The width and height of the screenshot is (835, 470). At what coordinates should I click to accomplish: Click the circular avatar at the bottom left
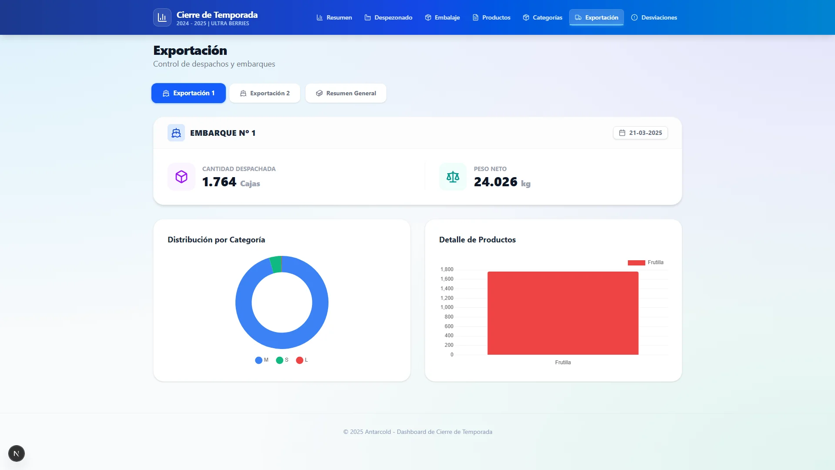click(17, 453)
